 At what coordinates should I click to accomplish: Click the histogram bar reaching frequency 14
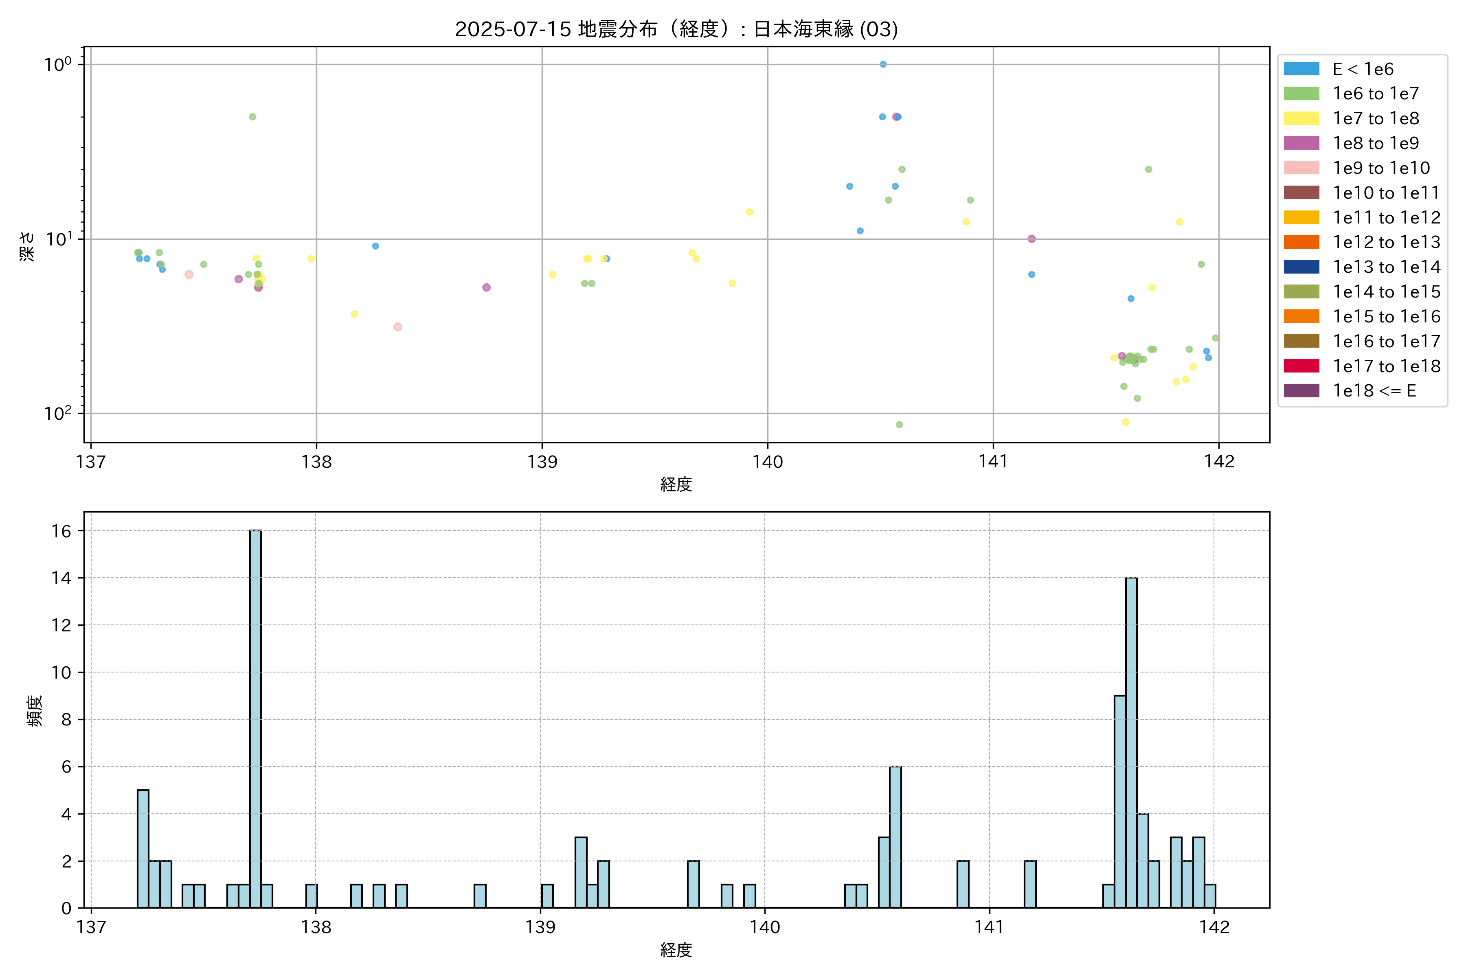point(1131,741)
